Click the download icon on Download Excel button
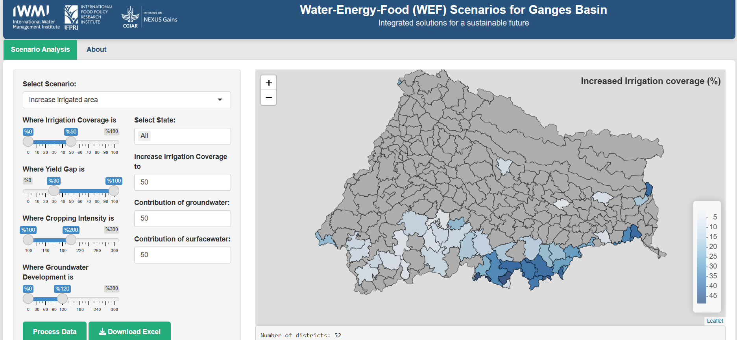The height and width of the screenshot is (340, 737). tap(103, 332)
